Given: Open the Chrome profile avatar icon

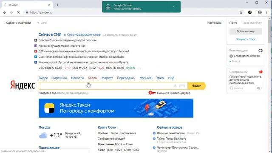Looking at the screenshot, I should (x=260, y=12).
